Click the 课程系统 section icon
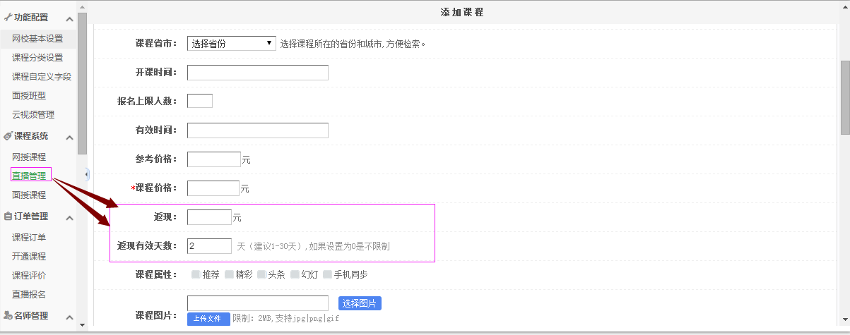 [x=8, y=136]
